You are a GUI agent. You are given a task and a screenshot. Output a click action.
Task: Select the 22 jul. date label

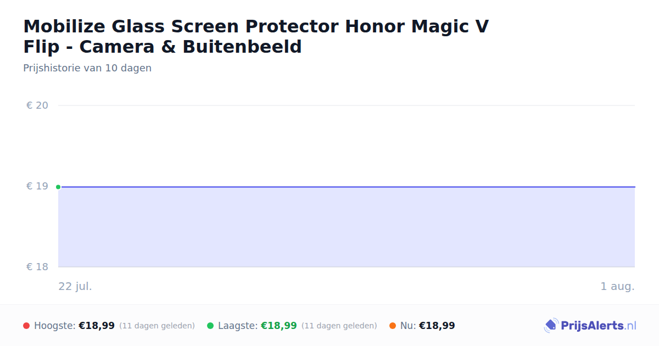[x=75, y=287]
